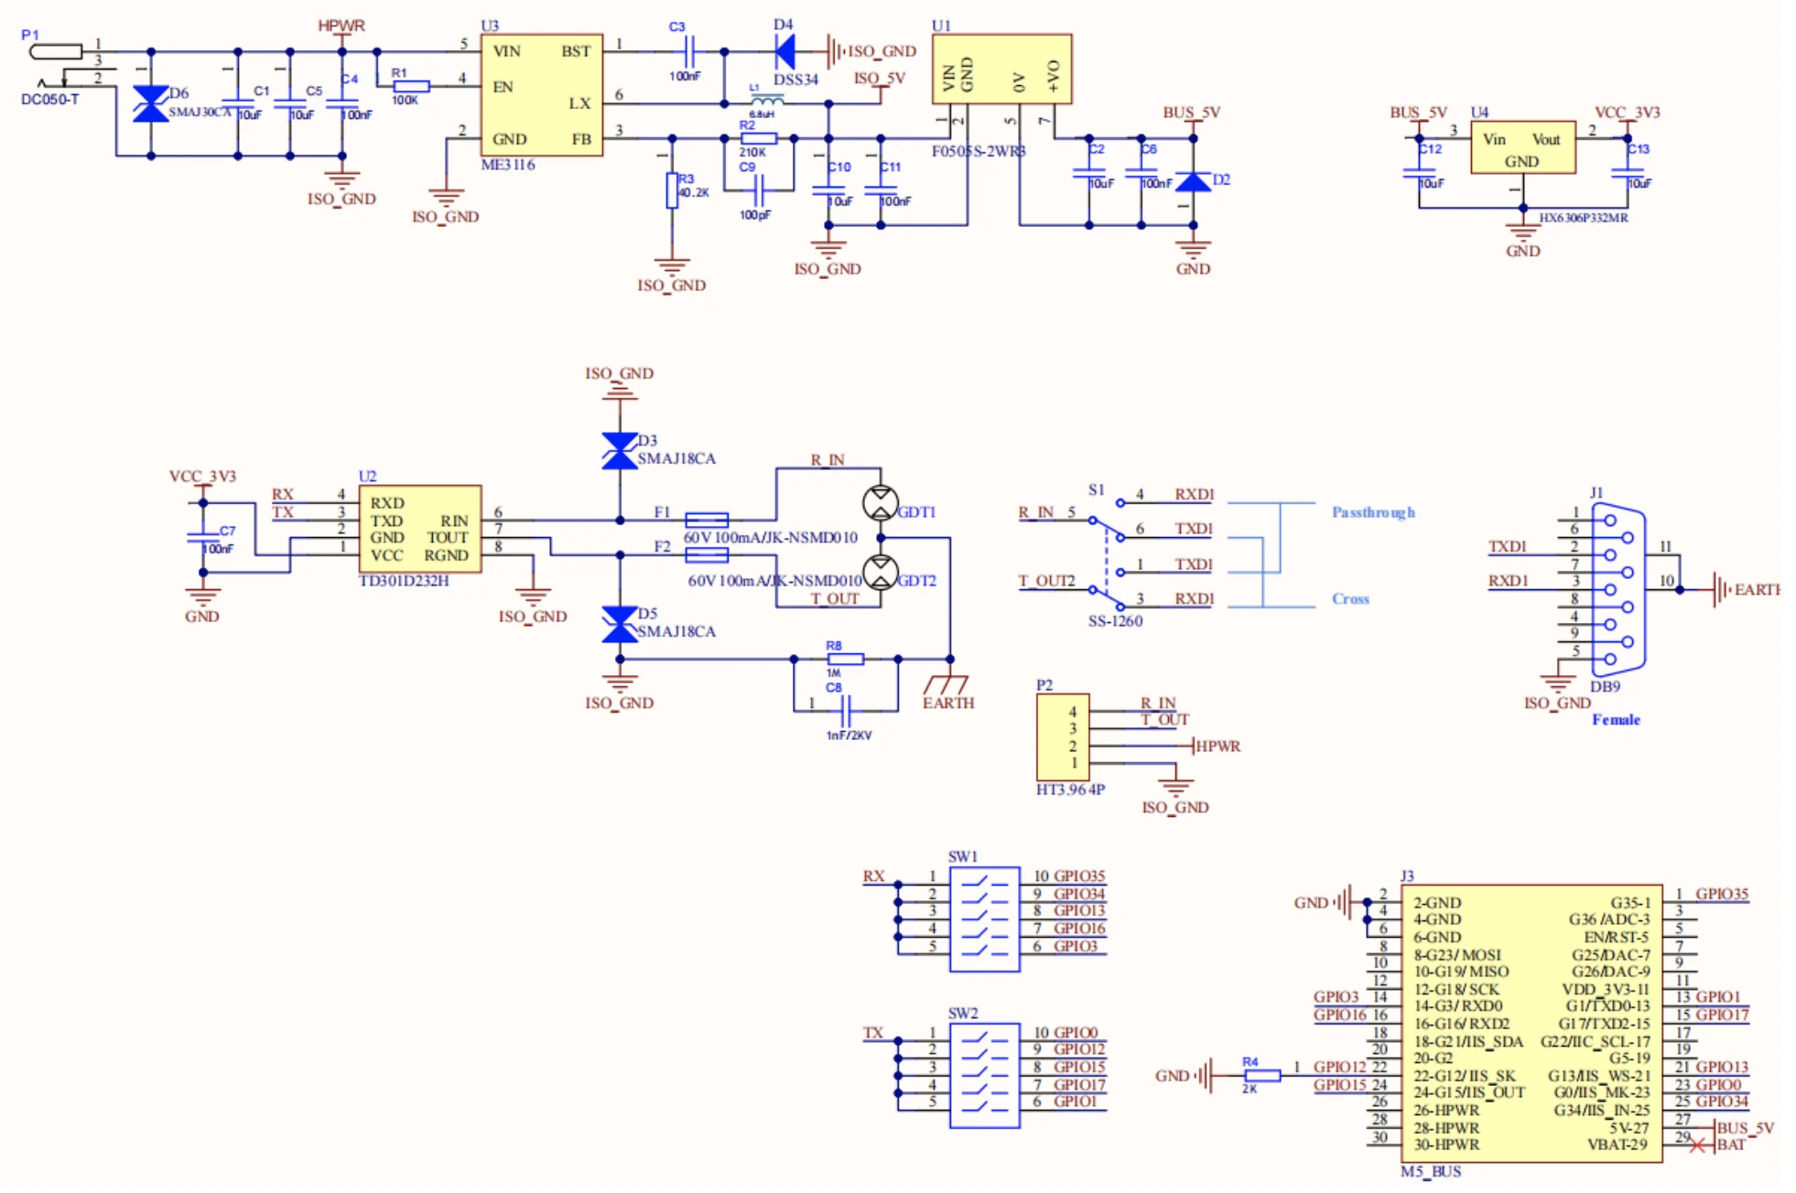Click the M5_BUS designator text

(x=1431, y=1171)
